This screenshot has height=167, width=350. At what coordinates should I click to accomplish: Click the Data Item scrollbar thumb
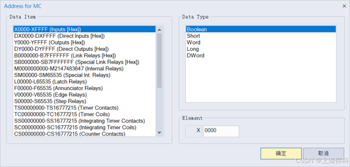click(159, 60)
